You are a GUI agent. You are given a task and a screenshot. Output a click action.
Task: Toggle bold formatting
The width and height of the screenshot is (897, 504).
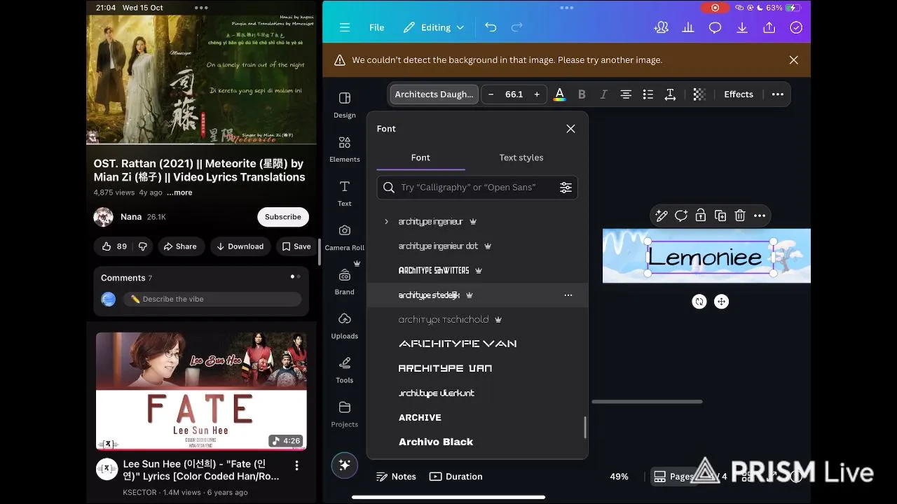(582, 94)
